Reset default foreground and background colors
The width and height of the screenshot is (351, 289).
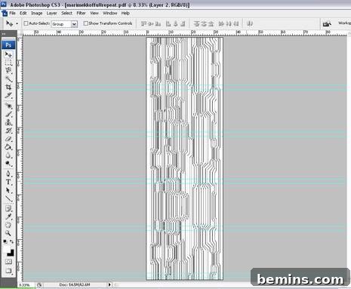tap(5, 241)
